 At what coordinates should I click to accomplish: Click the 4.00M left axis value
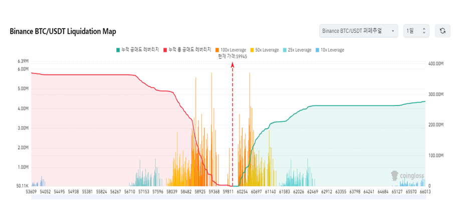[23, 108]
